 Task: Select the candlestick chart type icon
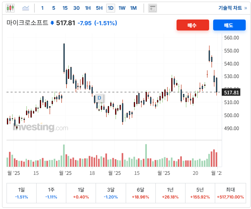[x=10, y=8]
